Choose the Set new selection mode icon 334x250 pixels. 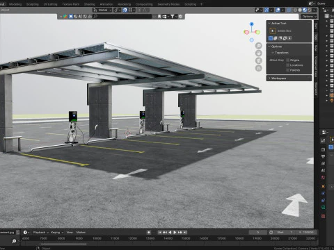pos(271,38)
